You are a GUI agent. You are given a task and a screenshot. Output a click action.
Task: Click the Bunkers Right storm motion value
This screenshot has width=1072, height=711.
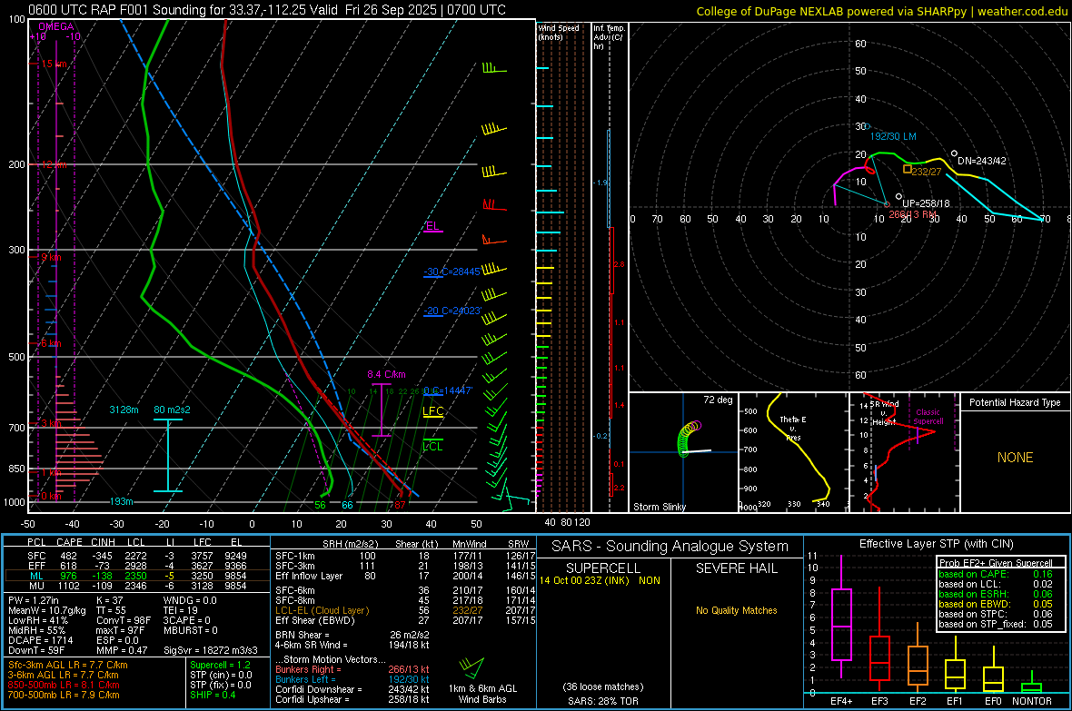tap(408, 669)
